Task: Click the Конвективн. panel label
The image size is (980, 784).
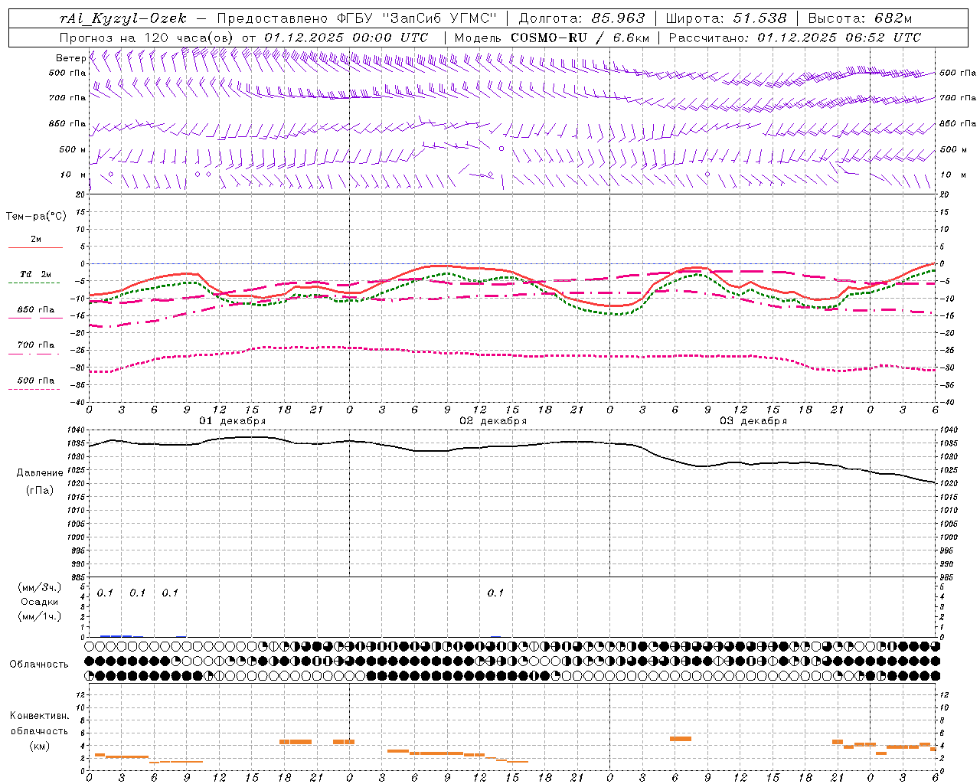Action: pos(40,716)
